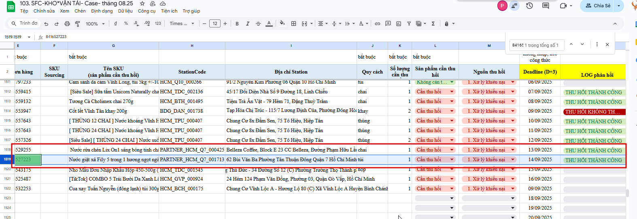Open the Chèn menu

80,11
